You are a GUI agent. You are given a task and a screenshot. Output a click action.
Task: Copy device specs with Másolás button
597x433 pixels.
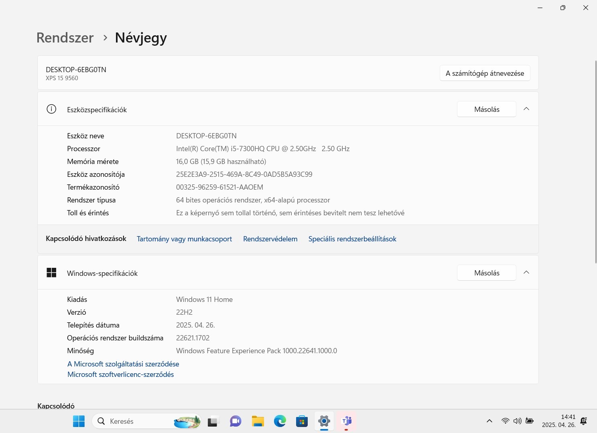tap(487, 109)
